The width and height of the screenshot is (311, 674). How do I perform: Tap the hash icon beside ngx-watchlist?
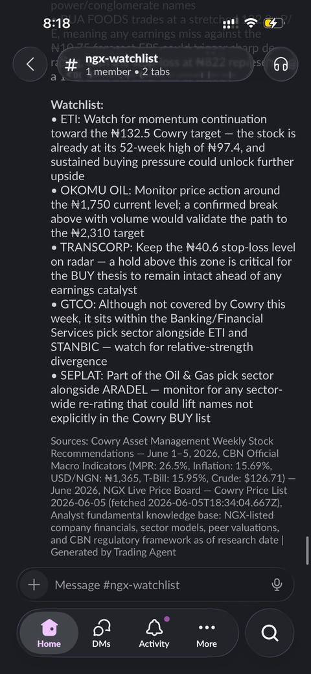(x=71, y=65)
